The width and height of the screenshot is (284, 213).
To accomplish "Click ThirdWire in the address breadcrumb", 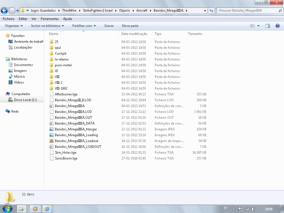I will click(x=69, y=11).
